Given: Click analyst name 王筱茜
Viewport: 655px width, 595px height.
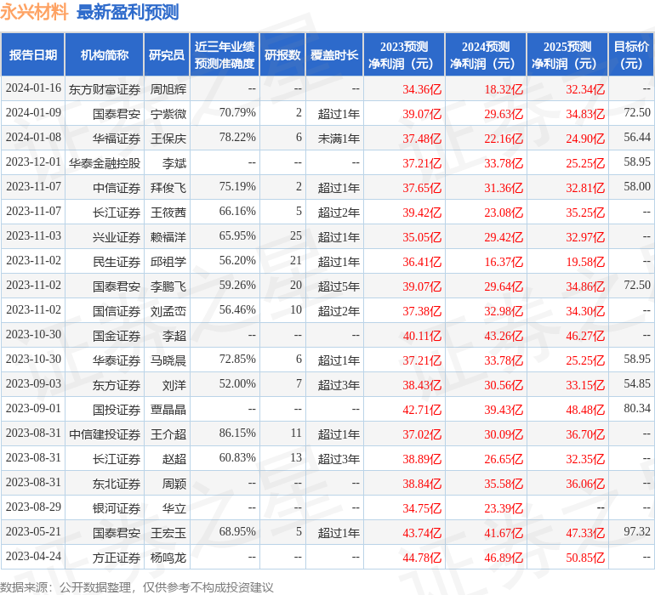Looking at the screenshot, I should point(168,212).
